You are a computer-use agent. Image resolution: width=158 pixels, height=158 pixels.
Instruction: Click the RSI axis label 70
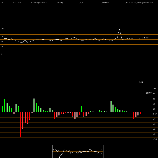(x=2, y=36)
